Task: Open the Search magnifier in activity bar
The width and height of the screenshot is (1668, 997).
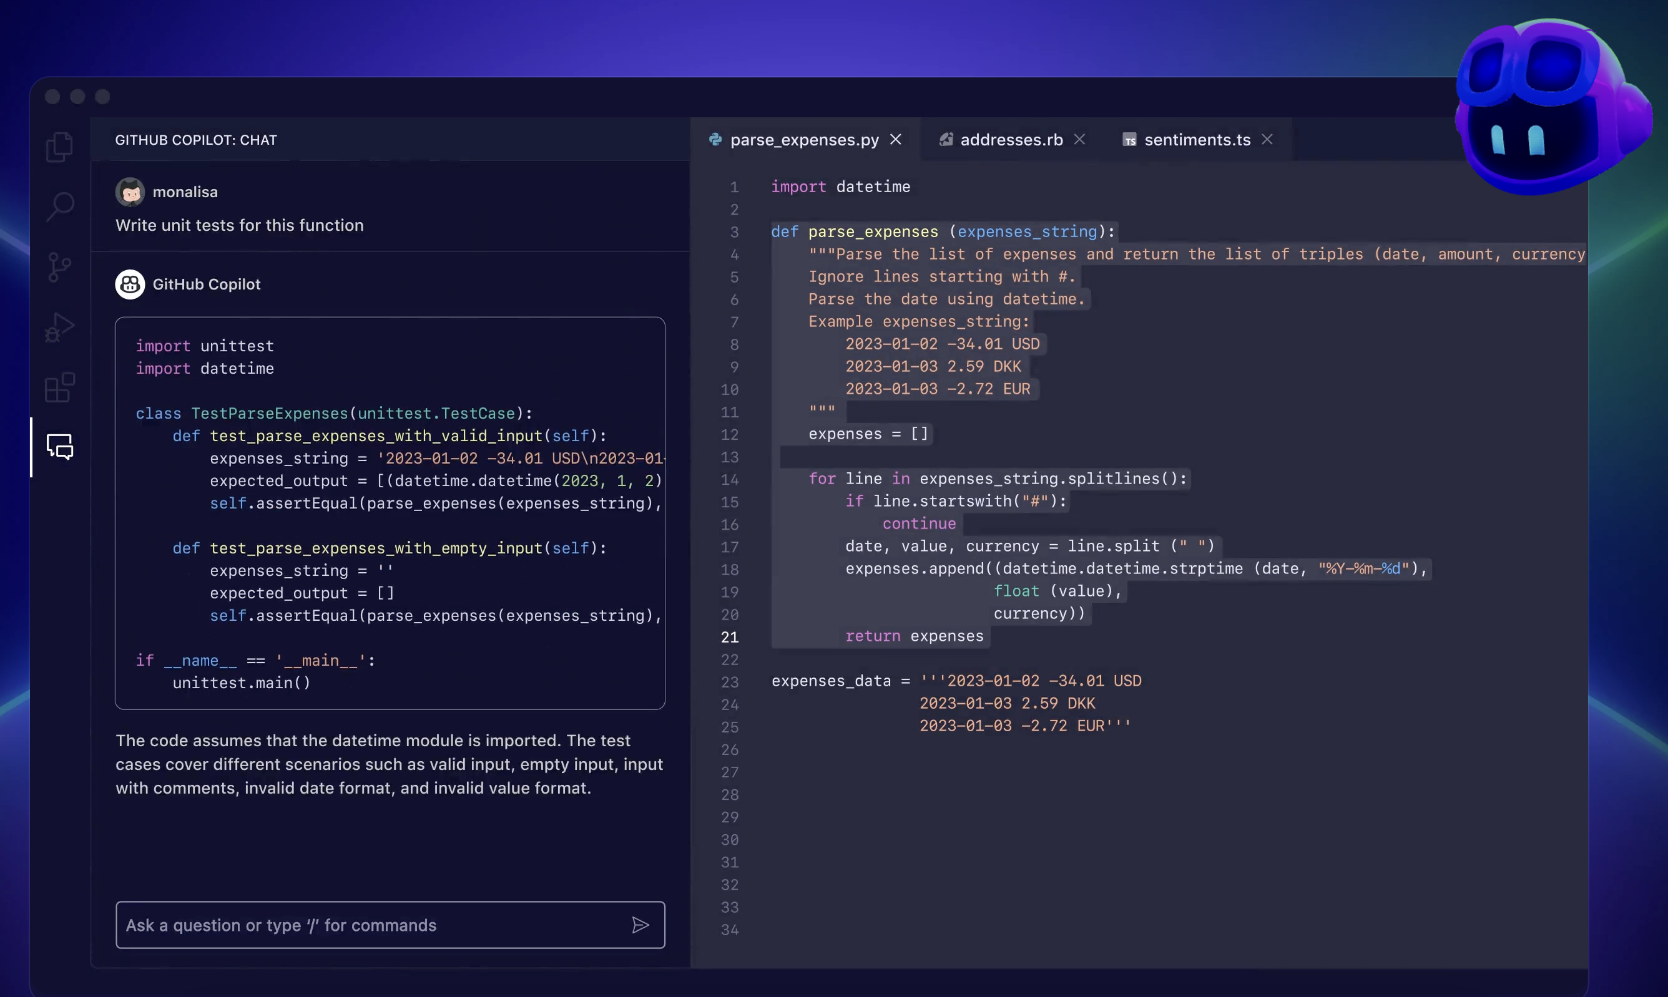Action: [60, 207]
